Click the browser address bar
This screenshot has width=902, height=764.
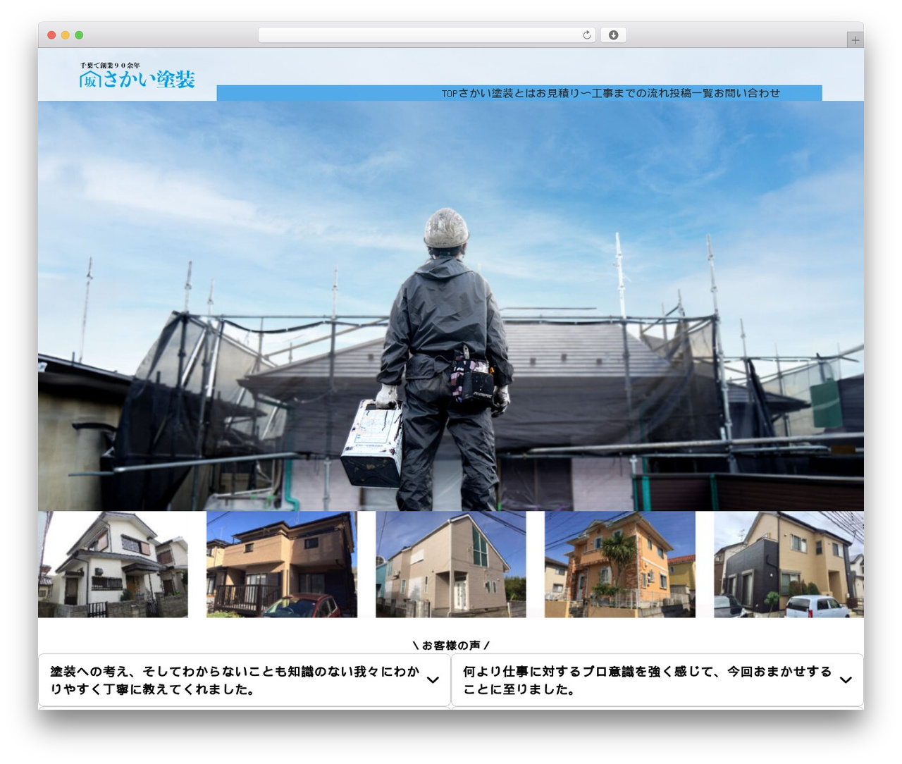[426, 35]
